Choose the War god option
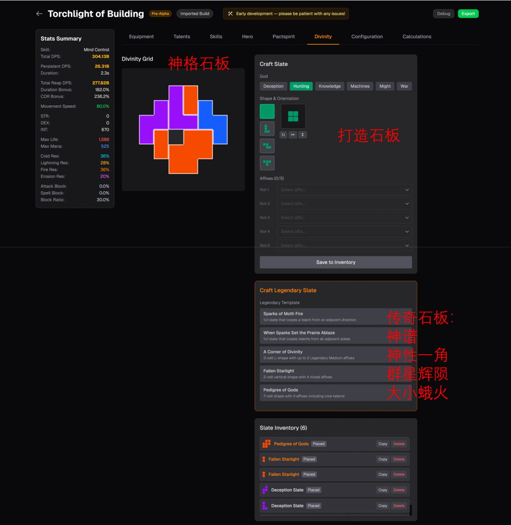The image size is (511, 525). (404, 86)
